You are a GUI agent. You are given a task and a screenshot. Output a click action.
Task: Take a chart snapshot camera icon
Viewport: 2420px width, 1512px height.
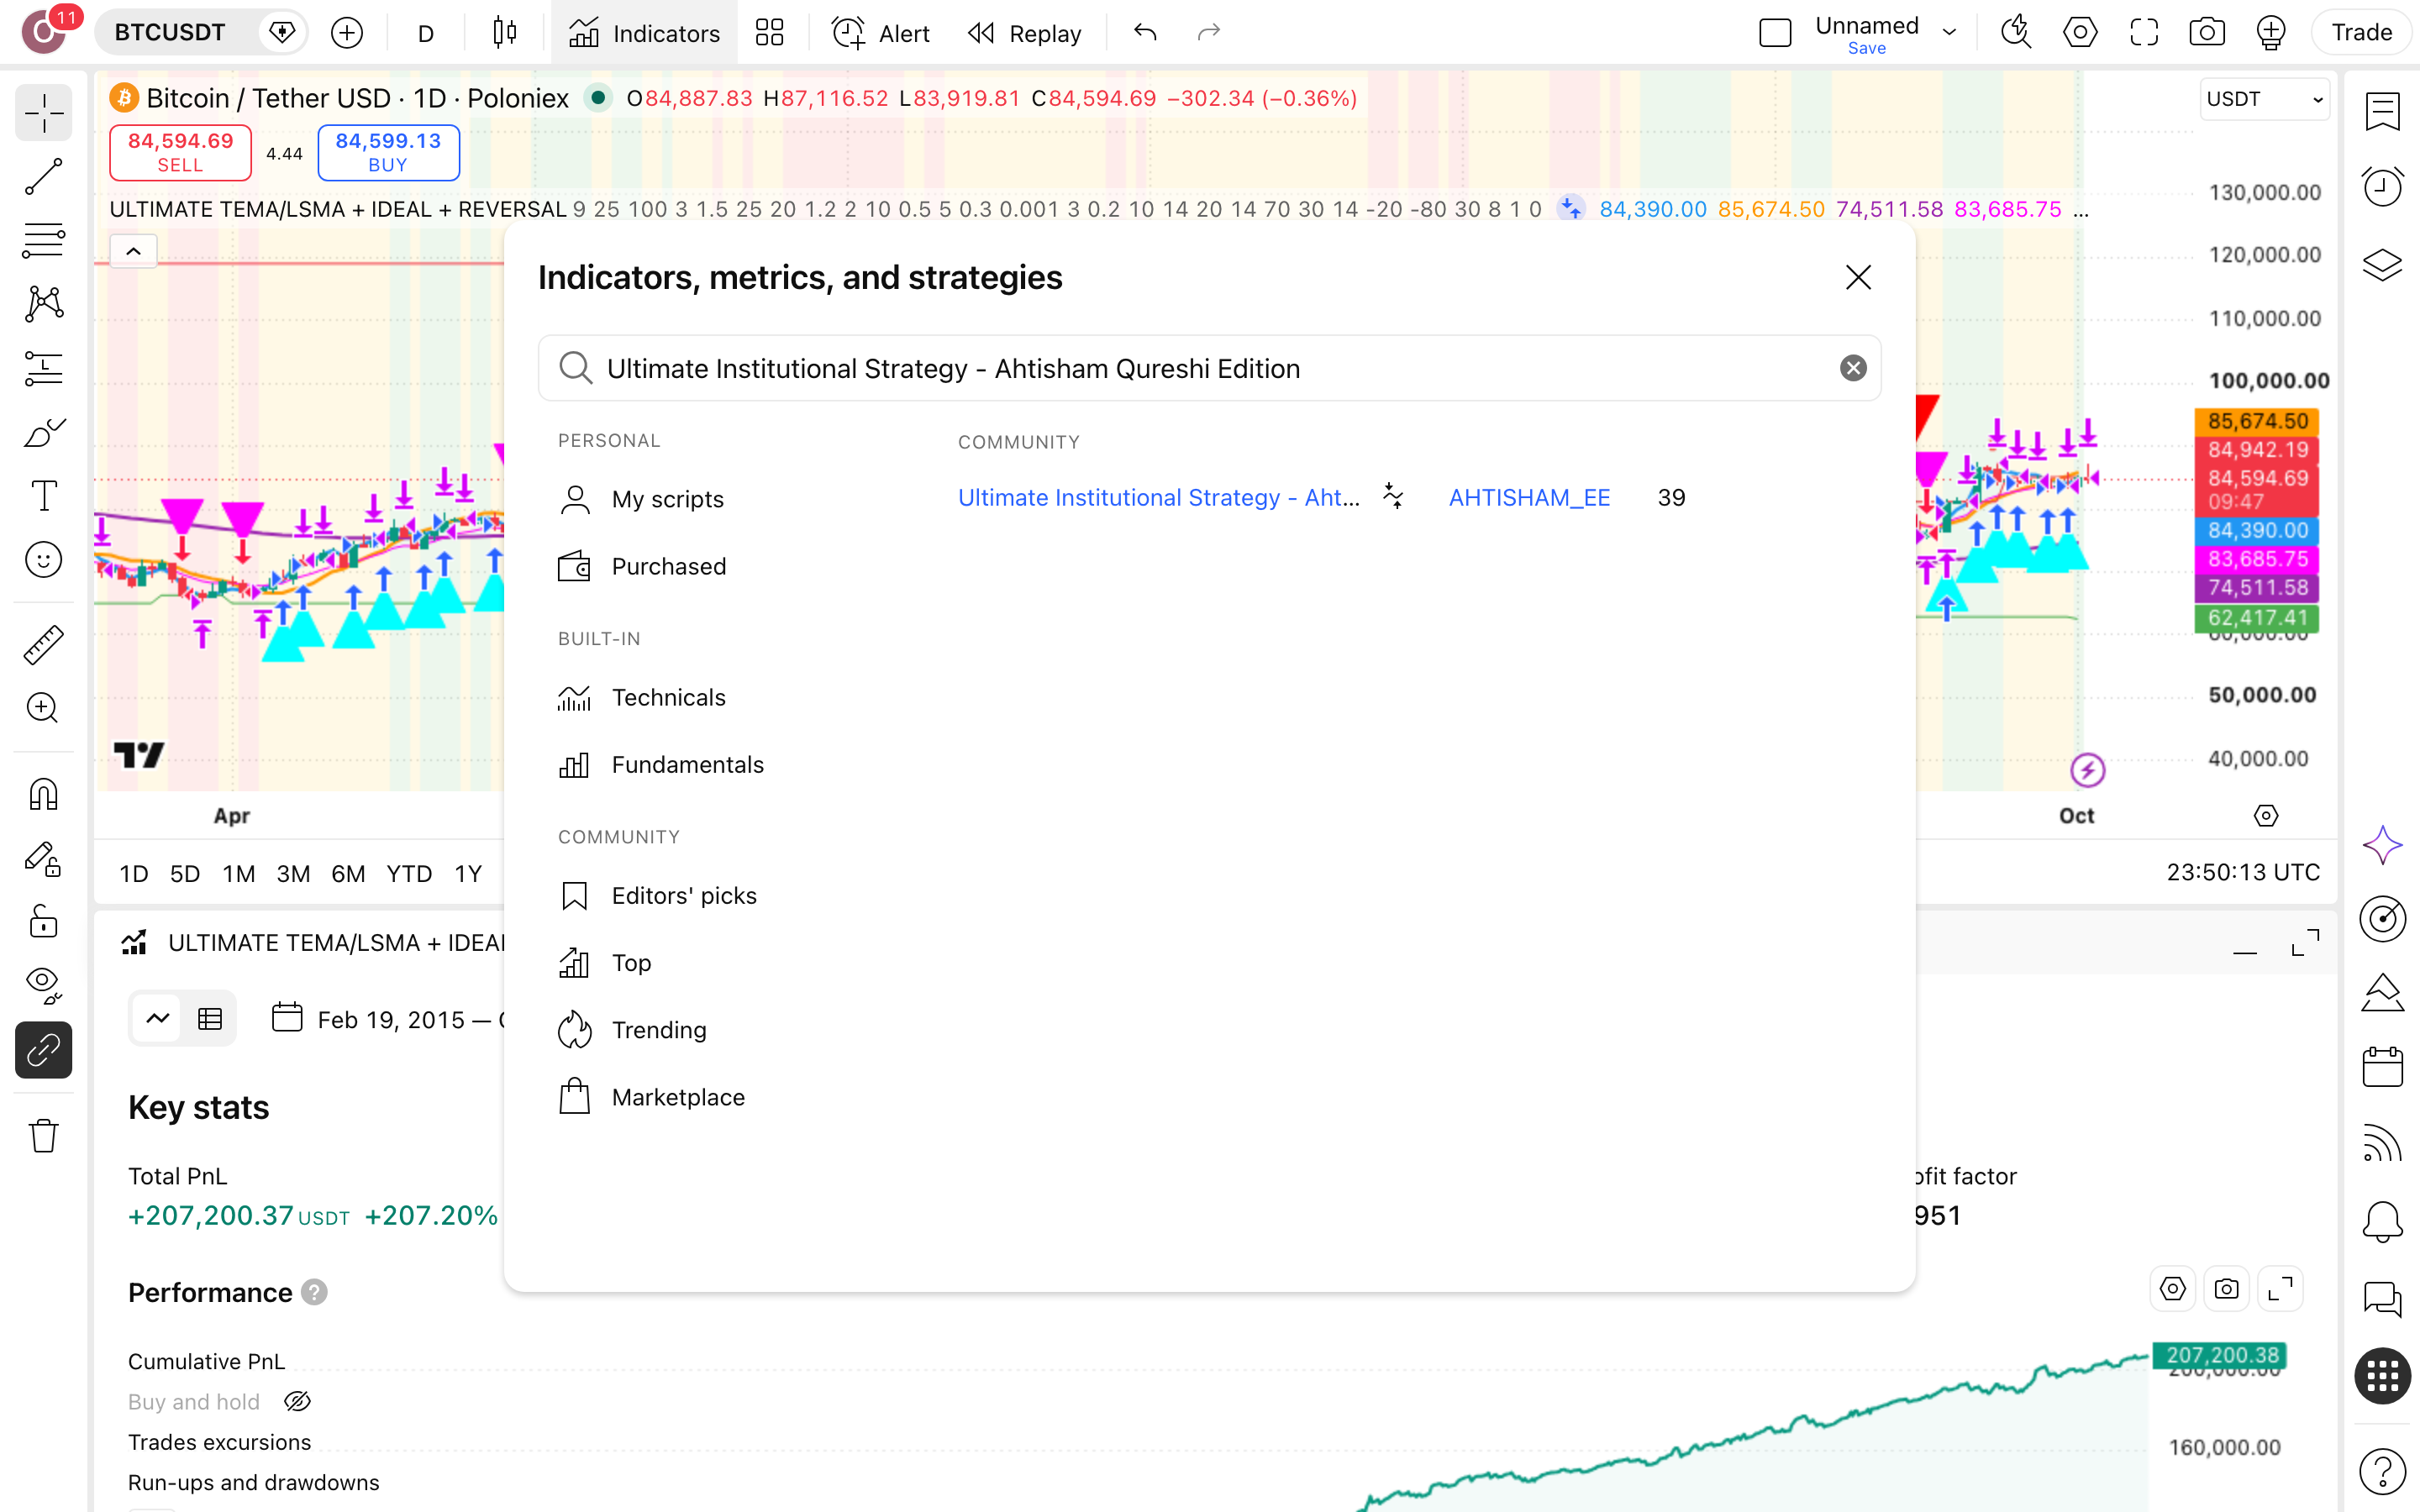(x=2206, y=33)
